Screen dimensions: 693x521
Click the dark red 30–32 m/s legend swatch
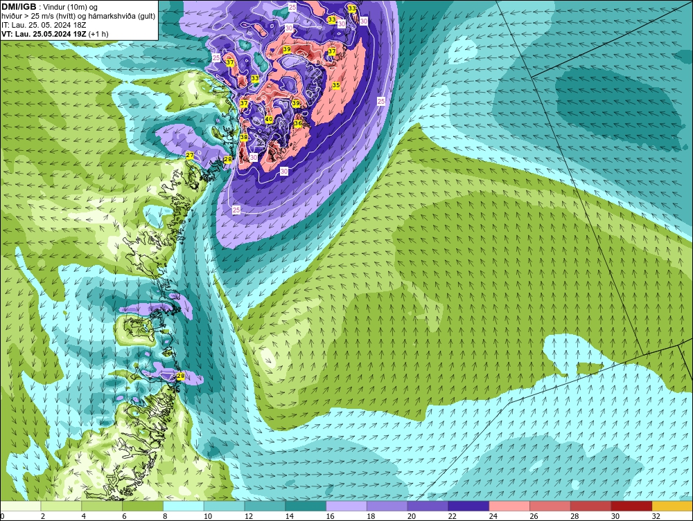pyautogui.click(x=631, y=506)
